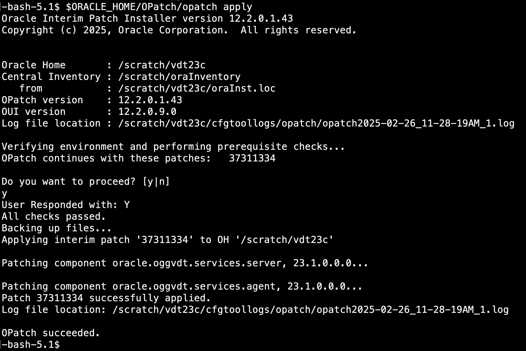Screen dimensions: 526x351
Task: Click the '[y|n]' proceed prompt text
Action: click(x=156, y=182)
